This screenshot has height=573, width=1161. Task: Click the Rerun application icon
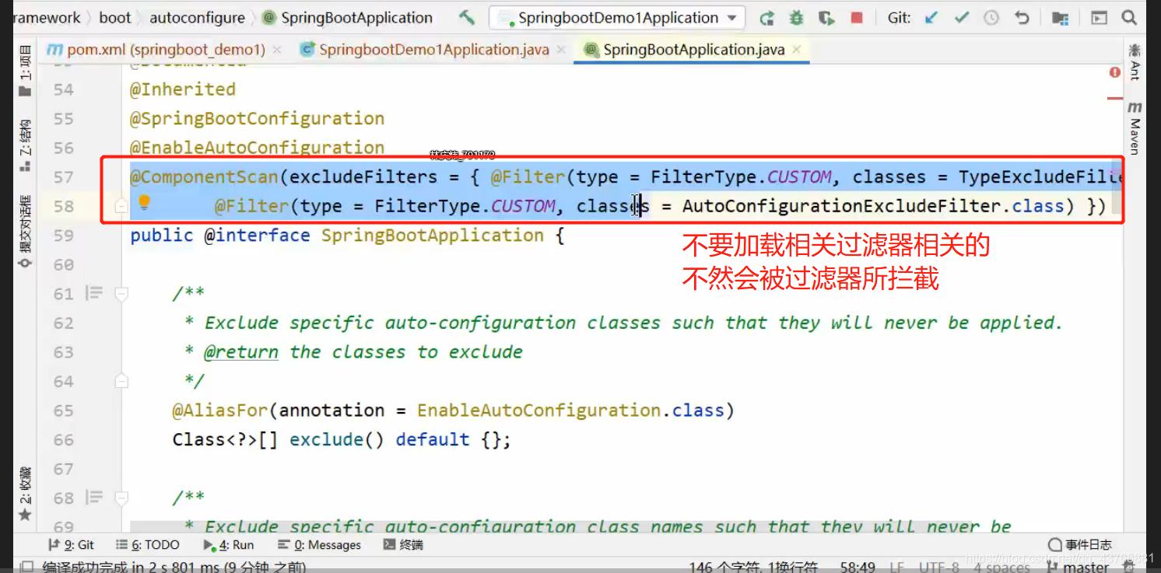coord(766,18)
